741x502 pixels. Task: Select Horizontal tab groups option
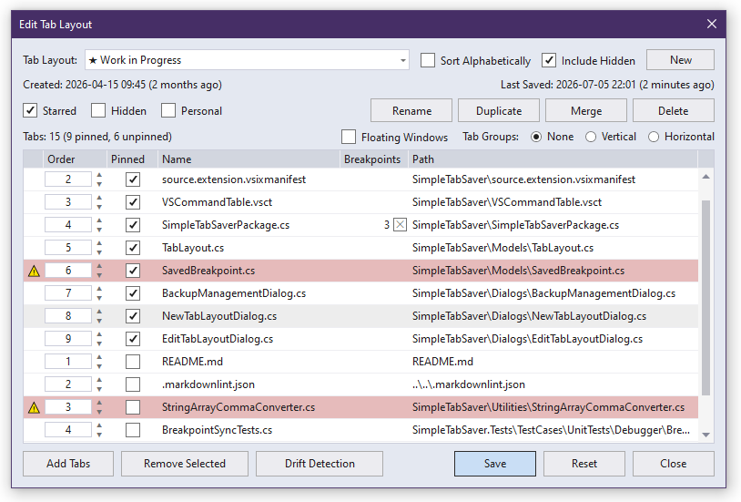click(x=654, y=137)
